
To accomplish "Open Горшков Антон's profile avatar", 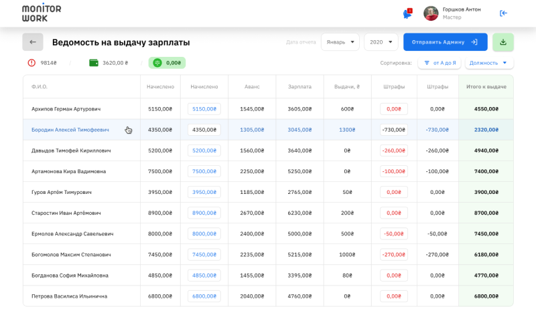I will 431,13.
